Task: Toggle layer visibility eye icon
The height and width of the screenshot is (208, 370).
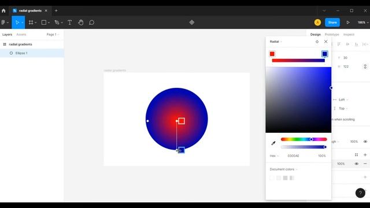Action: (x=365, y=142)
